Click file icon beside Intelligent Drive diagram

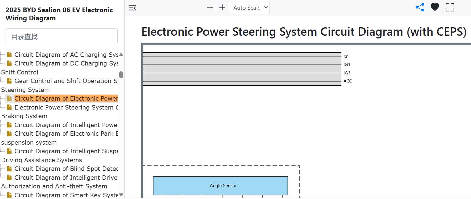pyautogui.click(x=9, y=177)
